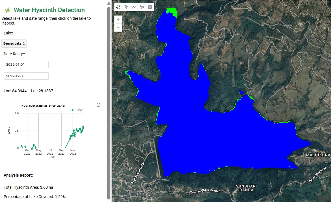Pick the draw rectangle tool
Viewport: 331px width, 202px height.
(x=150, y=7)
